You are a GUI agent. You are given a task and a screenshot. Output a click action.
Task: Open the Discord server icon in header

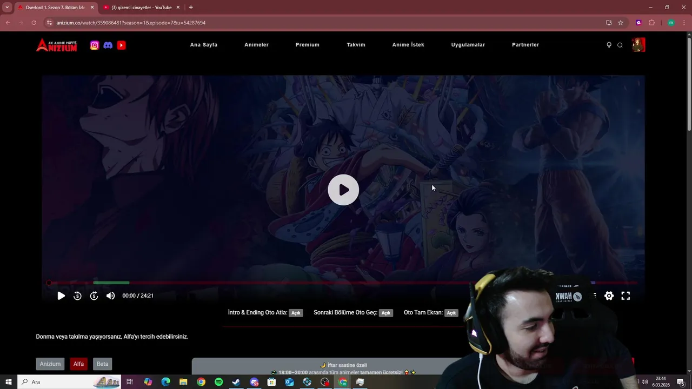coord(108,45)
